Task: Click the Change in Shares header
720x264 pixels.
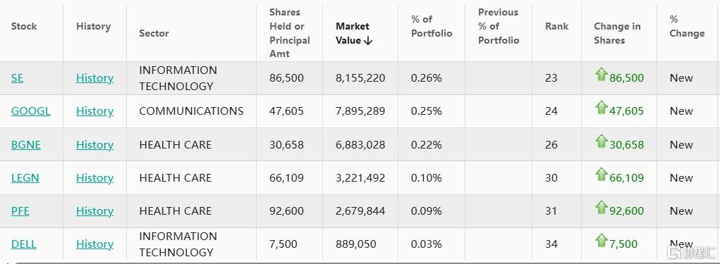Action: 617,33
